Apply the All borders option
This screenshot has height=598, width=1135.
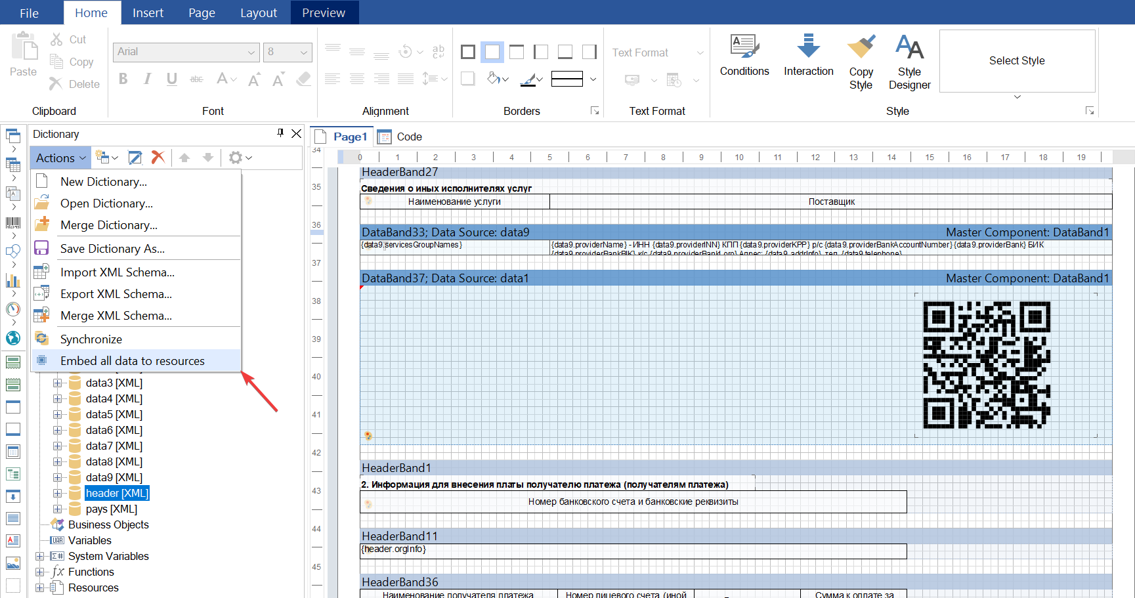click(468, 52)
